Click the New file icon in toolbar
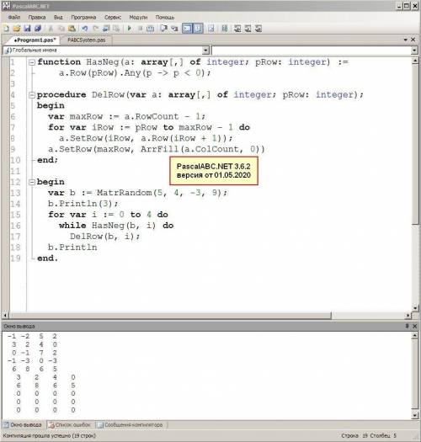The image size is (421, 442). click(7, 28)
